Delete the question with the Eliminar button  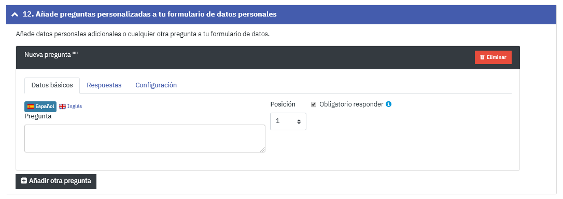tap(493, 57)
